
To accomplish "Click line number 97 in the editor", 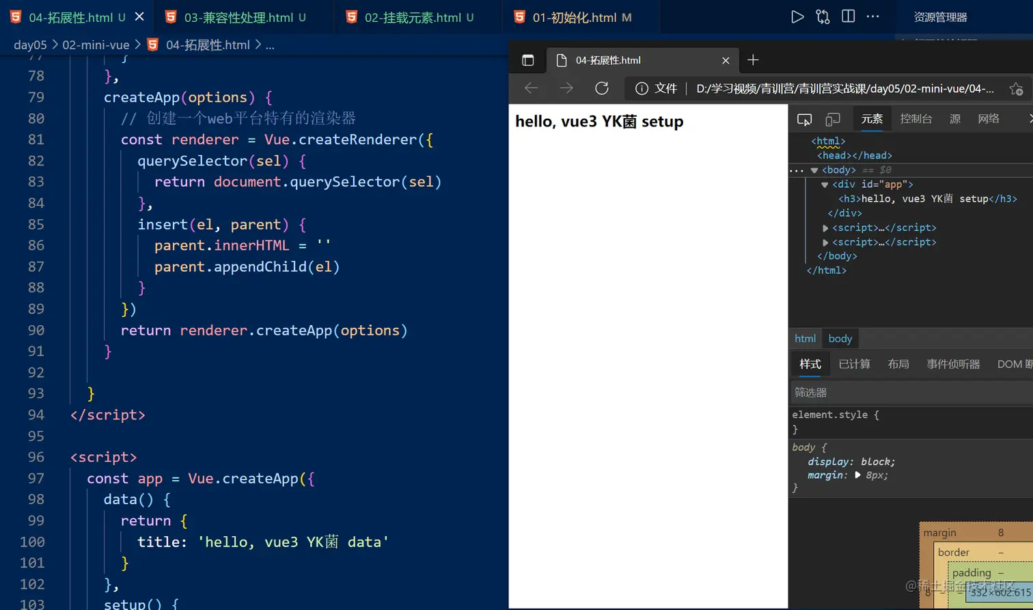I will [x=36, y=478].
